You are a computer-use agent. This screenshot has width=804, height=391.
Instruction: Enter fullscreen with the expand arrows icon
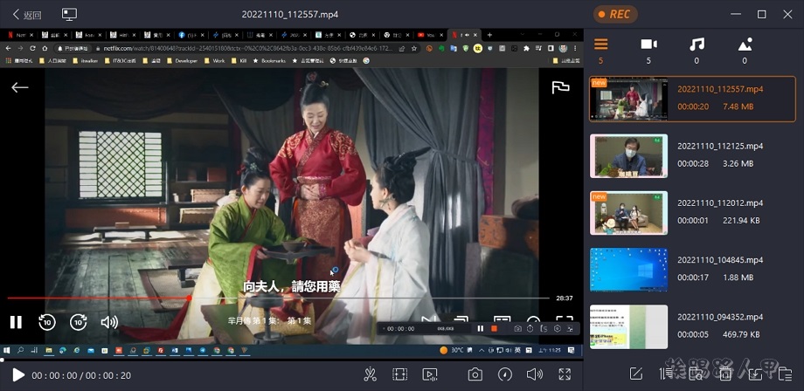tap(565, 374)
